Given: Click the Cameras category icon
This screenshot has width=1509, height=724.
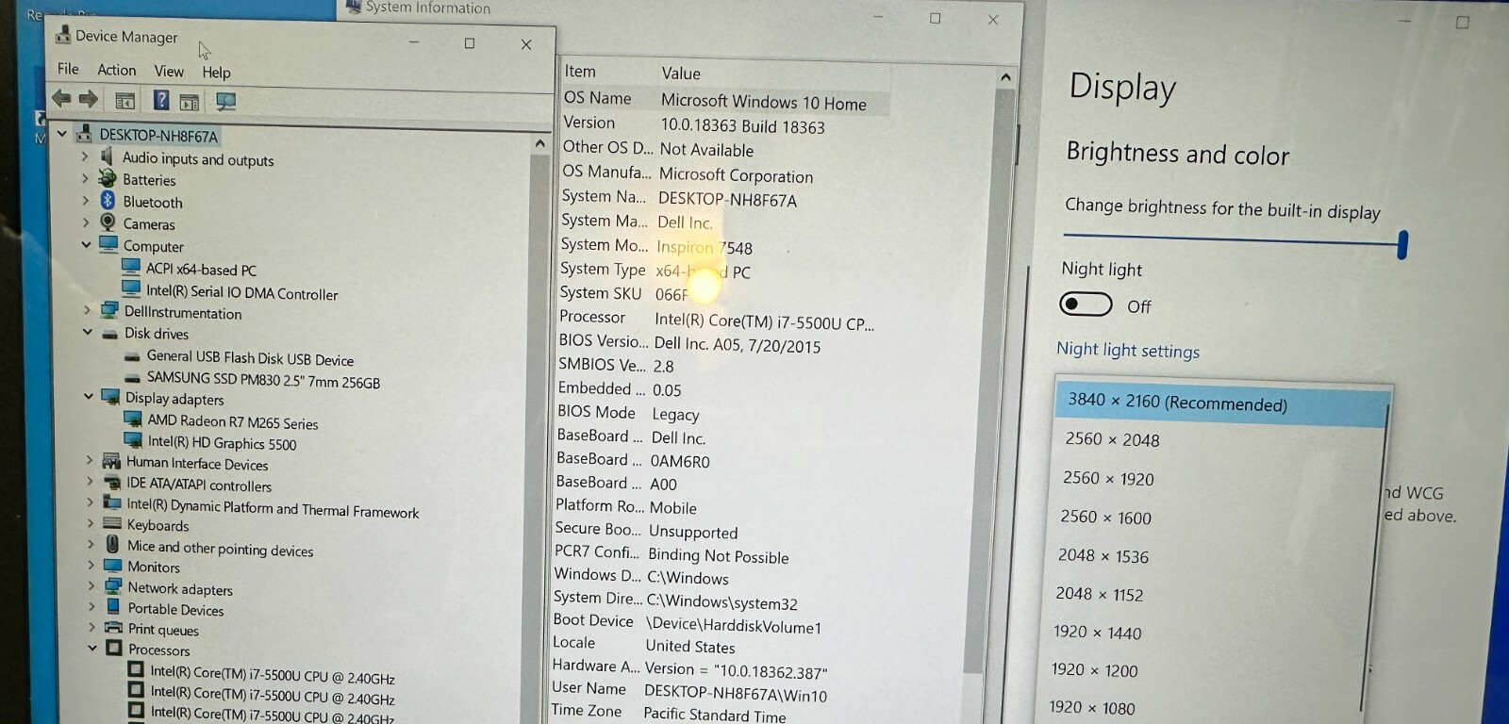Looking at the screenshot, I should pos(108,222).
